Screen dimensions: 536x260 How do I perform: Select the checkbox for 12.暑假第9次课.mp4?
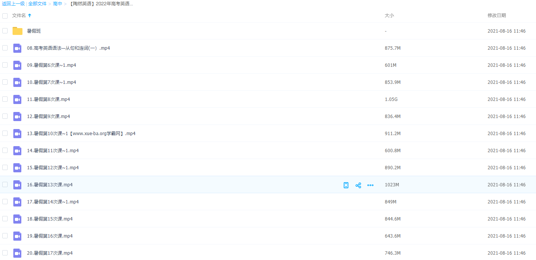tap(5, 116)
